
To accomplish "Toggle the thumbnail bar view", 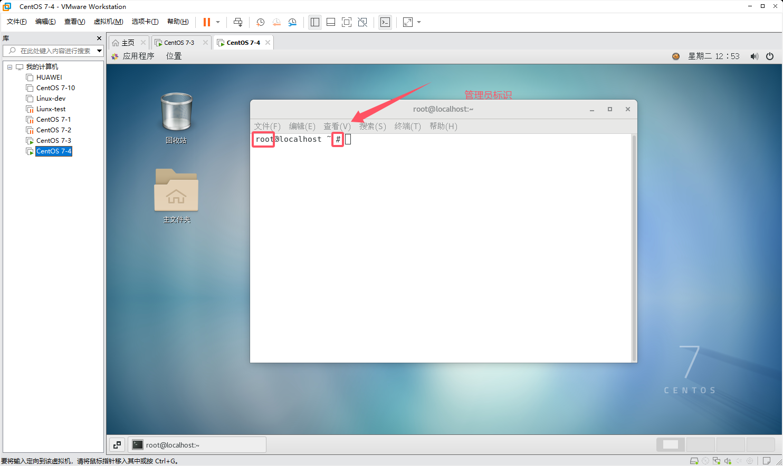I will pos(331,22).
